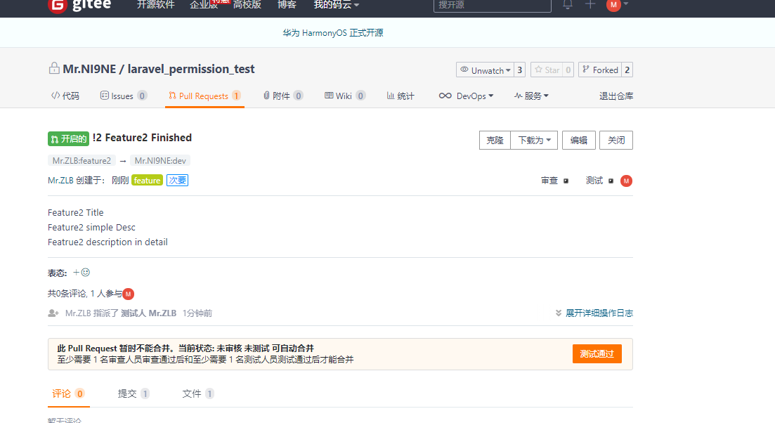Click the add emoji reaction icon

click(x=82, y=273)
